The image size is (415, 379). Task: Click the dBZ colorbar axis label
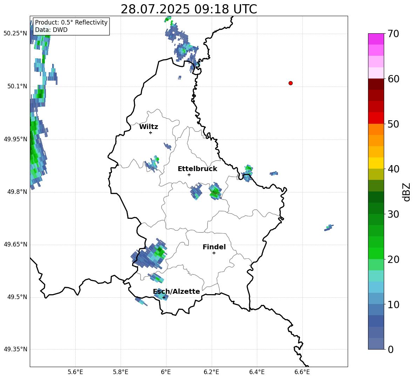(x=406, y=192)
